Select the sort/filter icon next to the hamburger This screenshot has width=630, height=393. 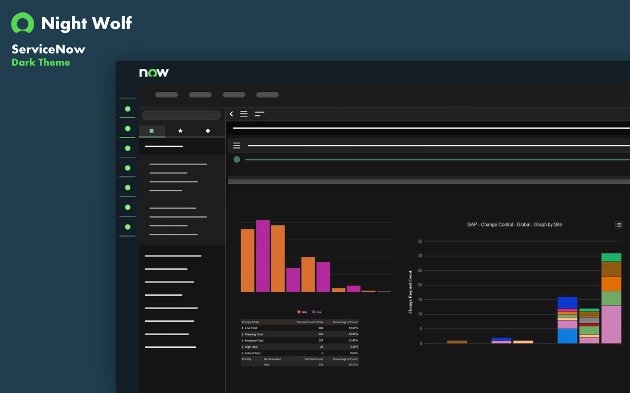(x=259, y=113)
